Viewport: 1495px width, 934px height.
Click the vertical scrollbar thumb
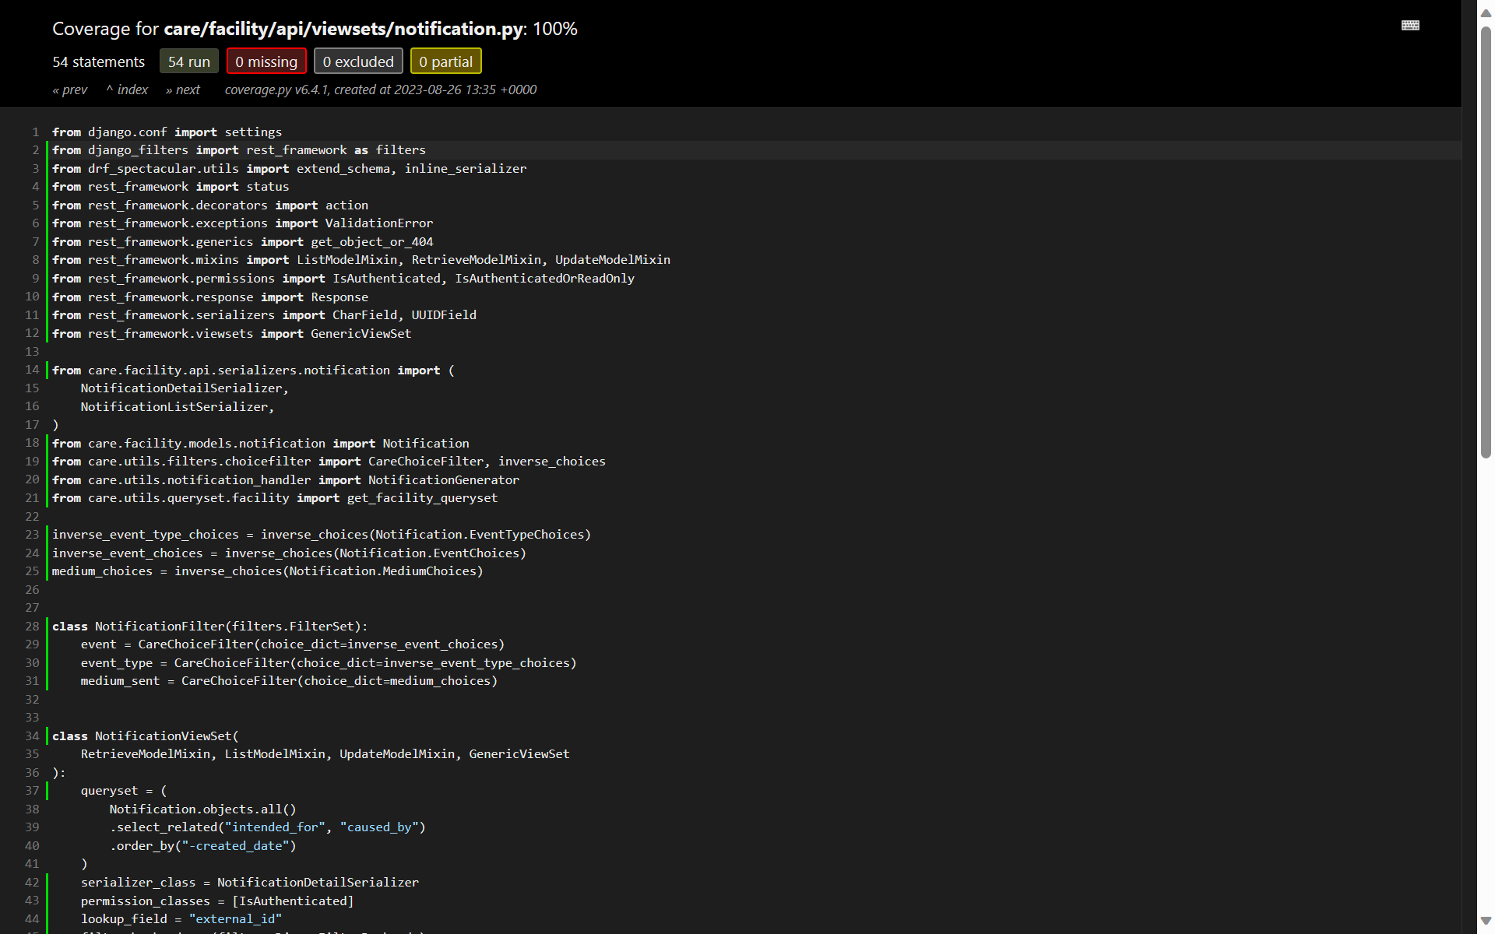[1485, 233]
